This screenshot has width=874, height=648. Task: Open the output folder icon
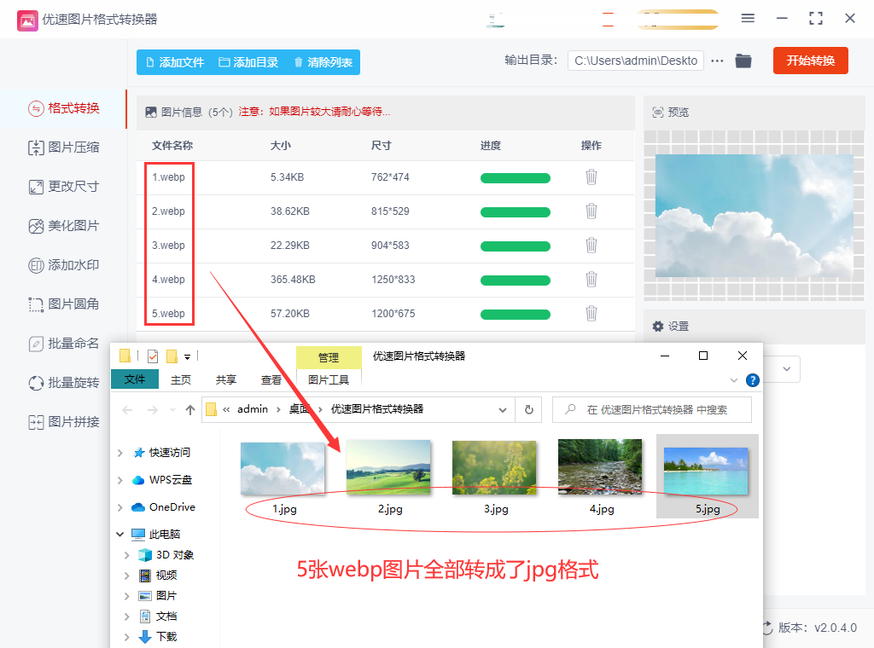pyautogui.click(x=743, y=61)
